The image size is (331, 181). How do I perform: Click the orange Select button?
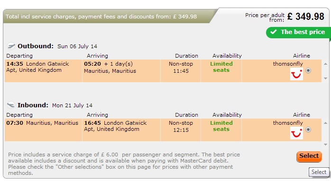pos(309,156)
